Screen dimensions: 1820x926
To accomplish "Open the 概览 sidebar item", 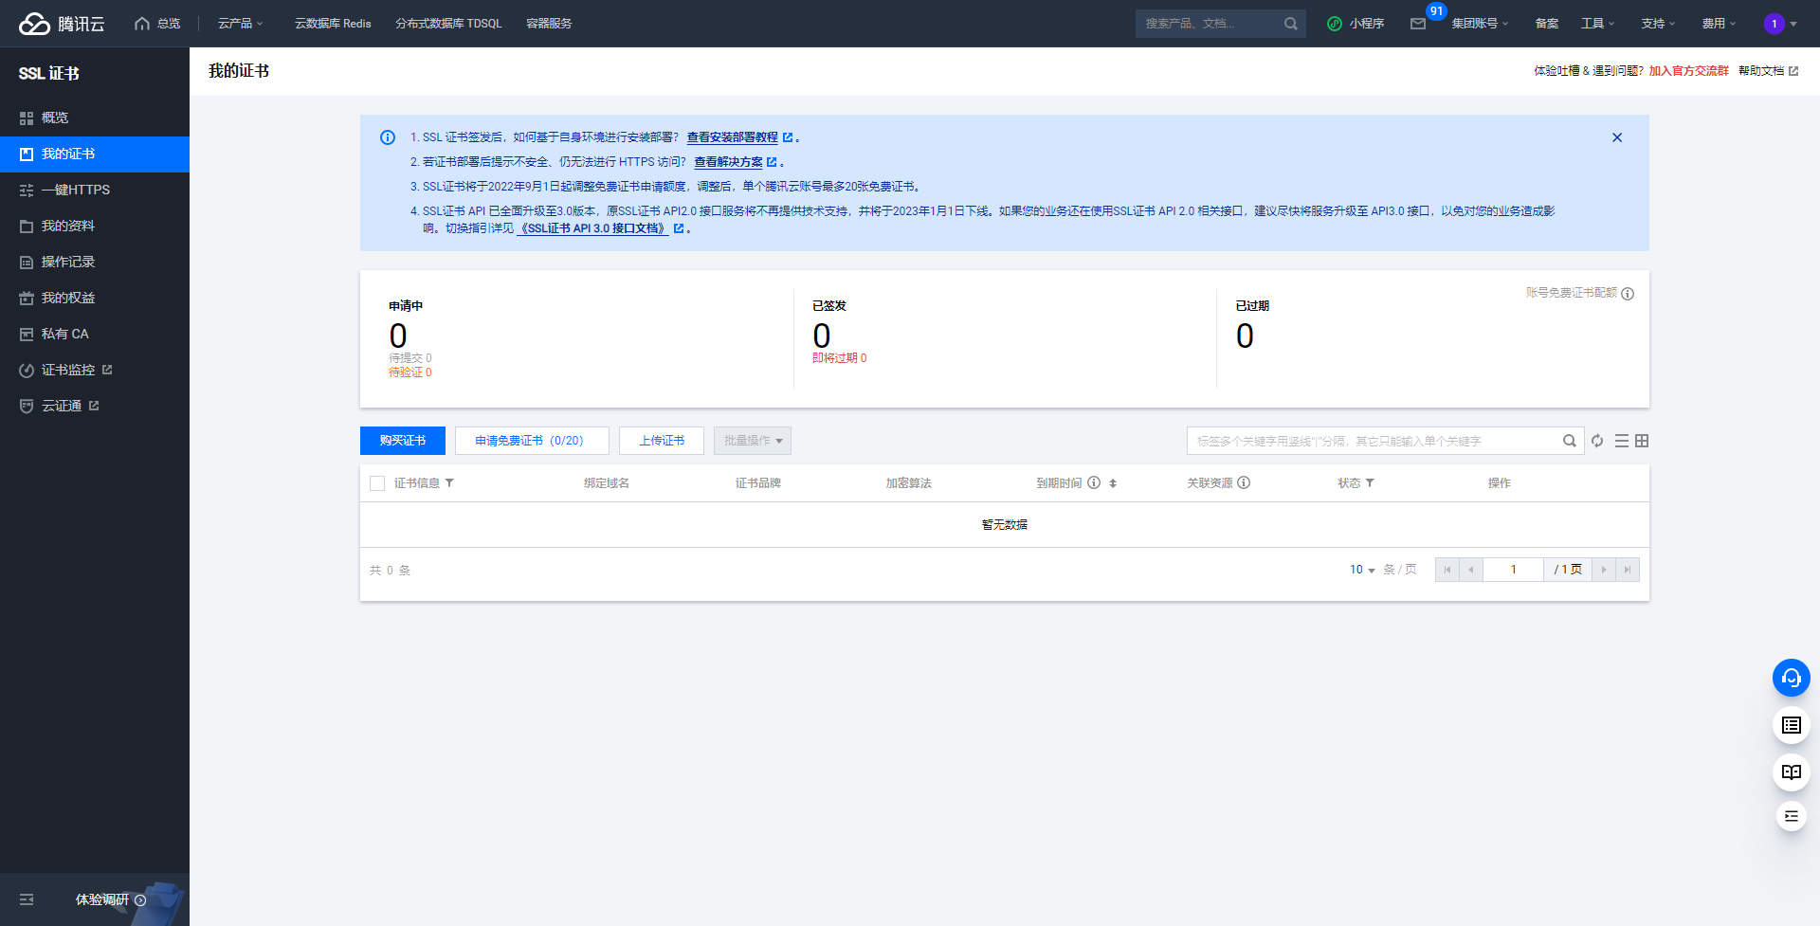I will [95, 118].
